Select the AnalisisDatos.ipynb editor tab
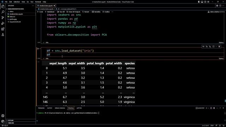This screenshot has width=226, height=127. coord(46,6)
